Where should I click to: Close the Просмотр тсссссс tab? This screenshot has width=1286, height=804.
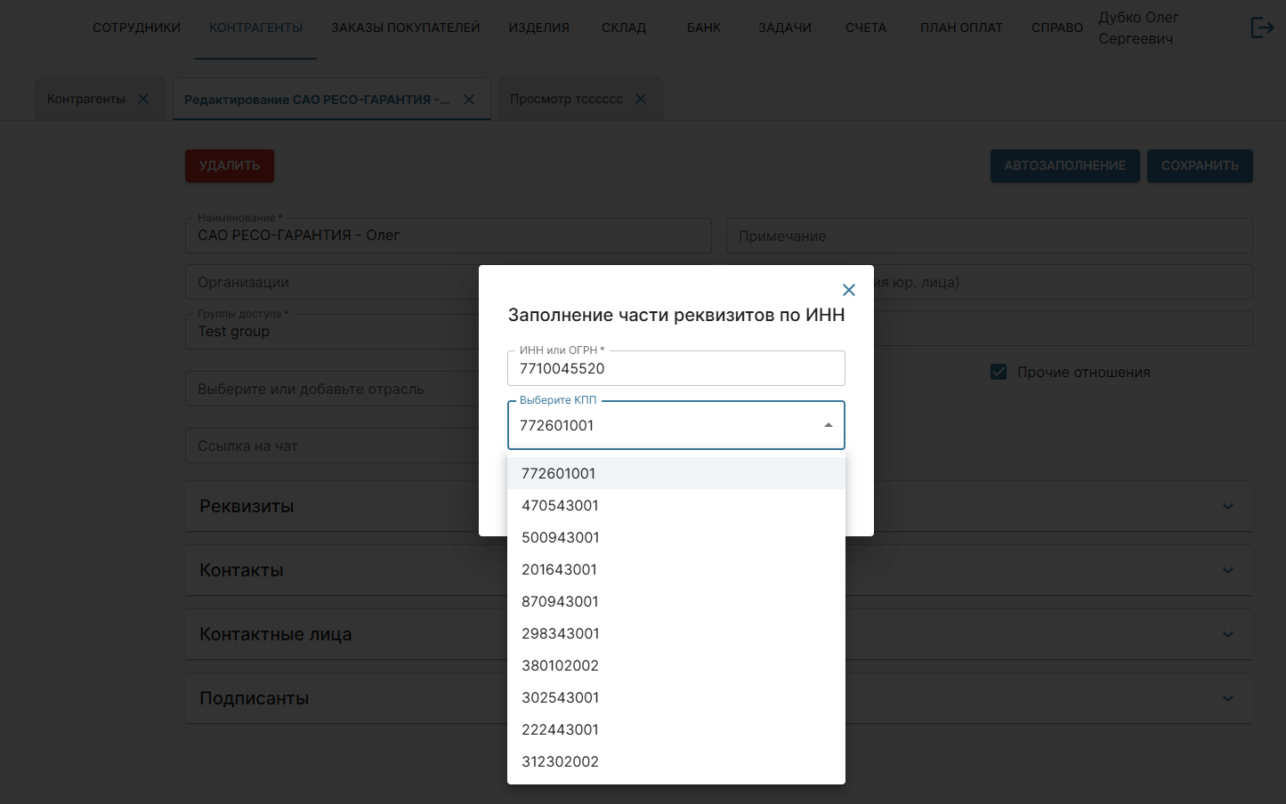641,99
